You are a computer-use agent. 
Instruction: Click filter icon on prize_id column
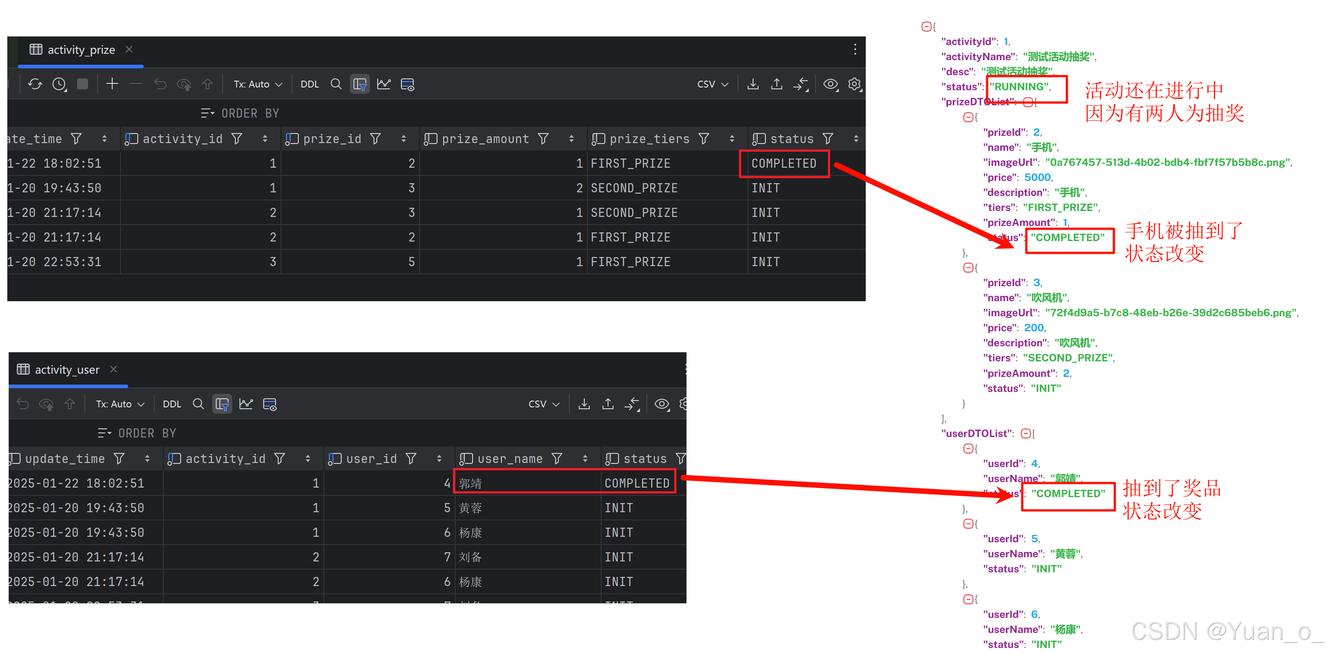(376, 139)
